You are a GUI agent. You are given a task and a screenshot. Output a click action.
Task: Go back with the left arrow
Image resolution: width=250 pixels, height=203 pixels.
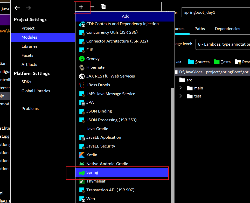point(17,8)
